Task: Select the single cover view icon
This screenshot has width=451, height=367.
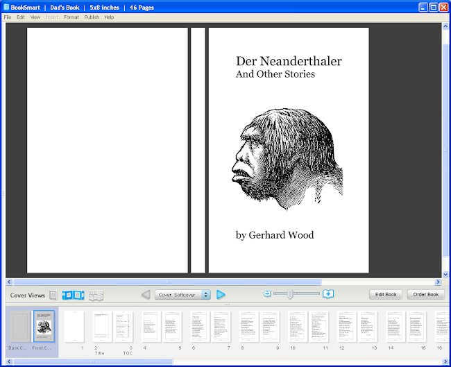Action: 53,295
